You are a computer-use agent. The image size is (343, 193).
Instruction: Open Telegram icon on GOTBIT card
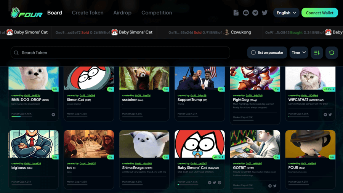tap(270, 186)
